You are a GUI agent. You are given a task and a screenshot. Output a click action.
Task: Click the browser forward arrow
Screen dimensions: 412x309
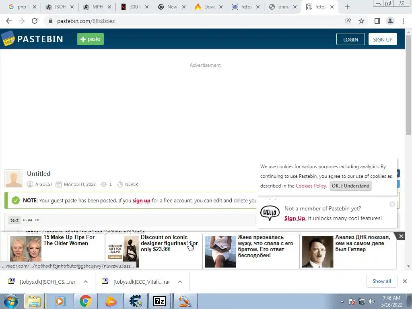pyautogui.click(x=22, y=21)
